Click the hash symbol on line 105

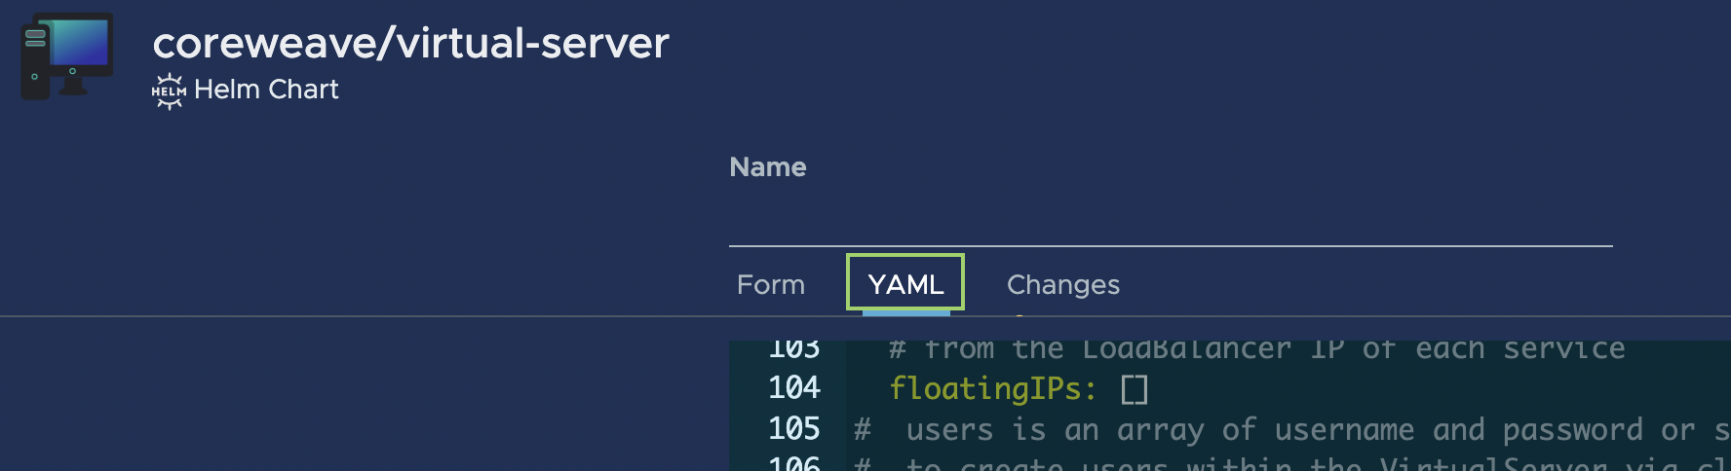[x=863, y=430]
